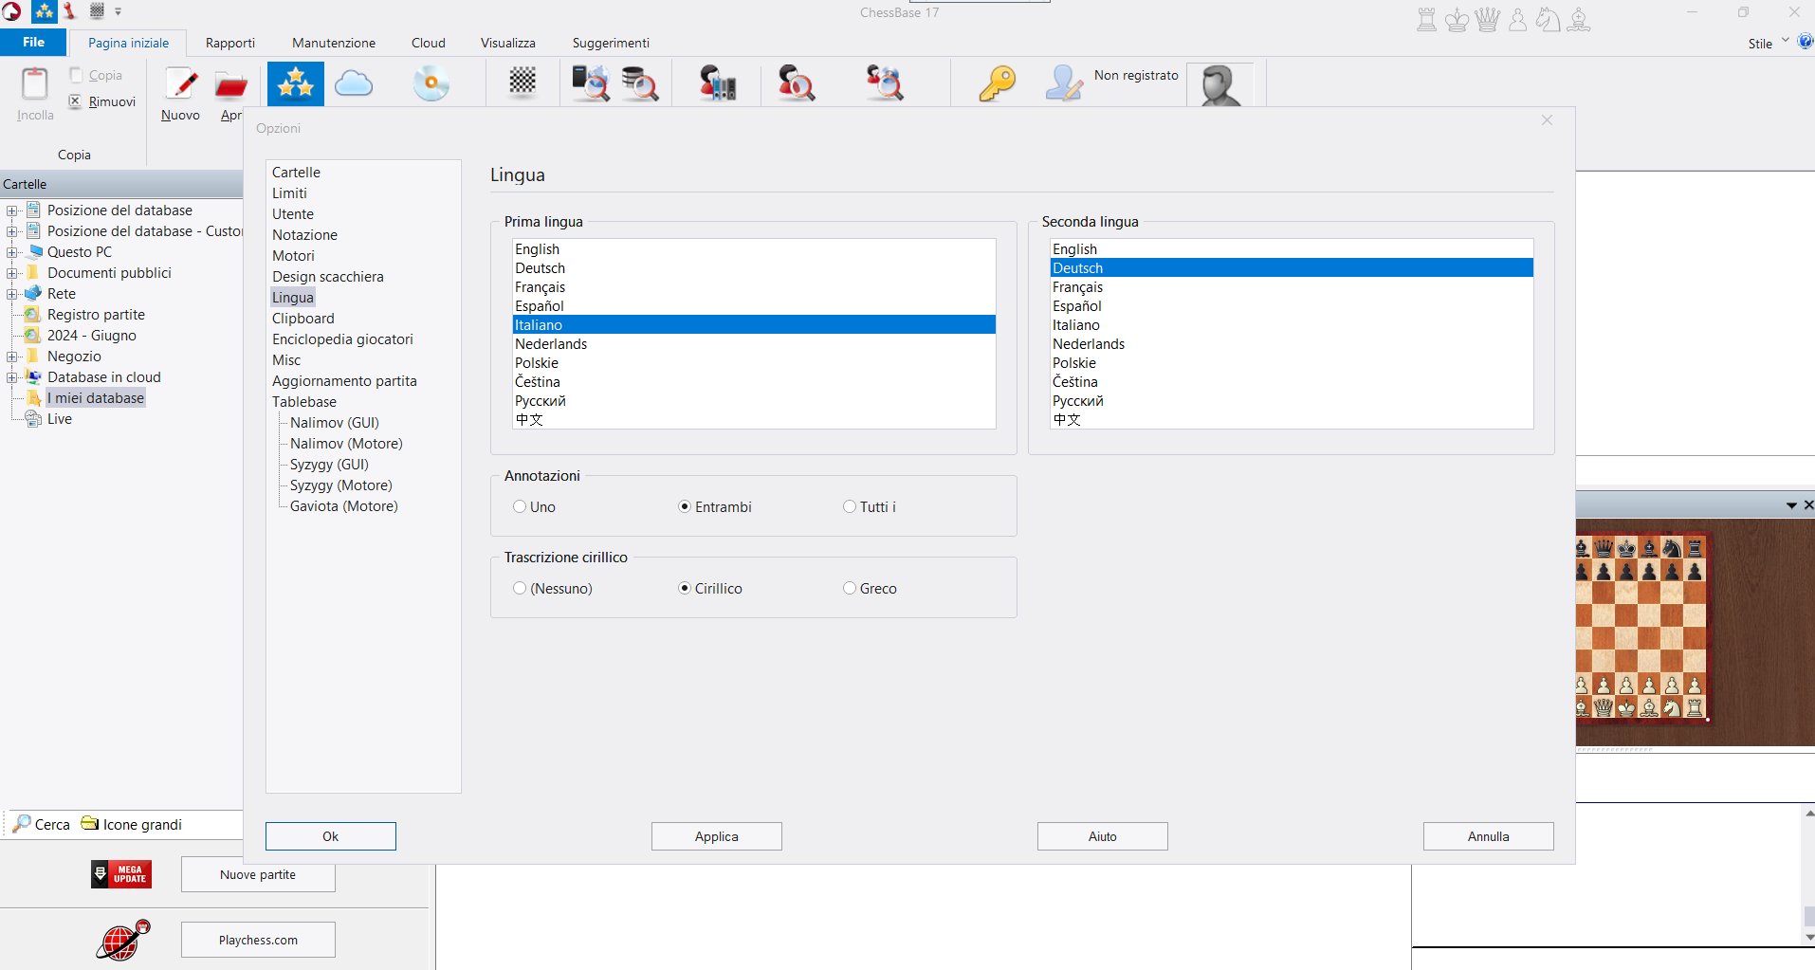Click the Nuove partite button
The height and width of the screenshot is (970, 1815).
[258, 874]
